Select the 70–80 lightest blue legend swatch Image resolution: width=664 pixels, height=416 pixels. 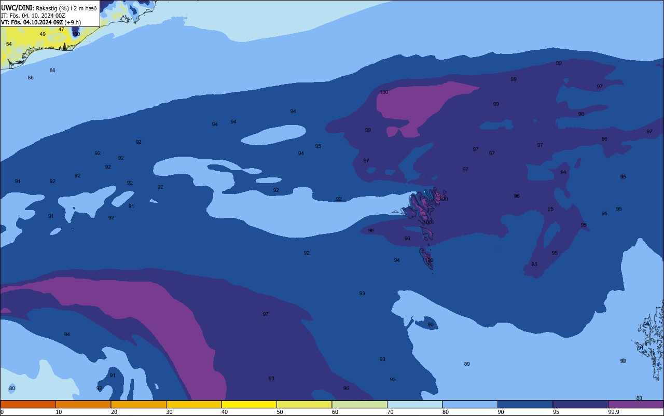(x=414, y=404)
